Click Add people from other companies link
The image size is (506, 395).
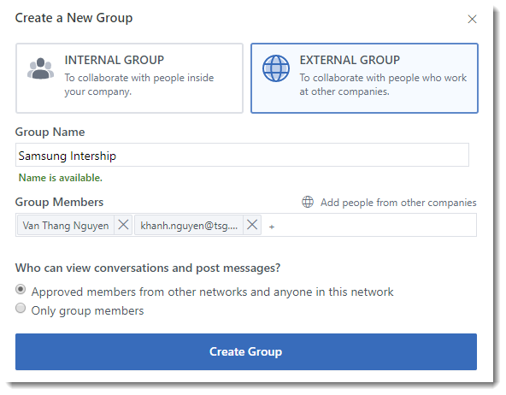click(x=398, y=203)
